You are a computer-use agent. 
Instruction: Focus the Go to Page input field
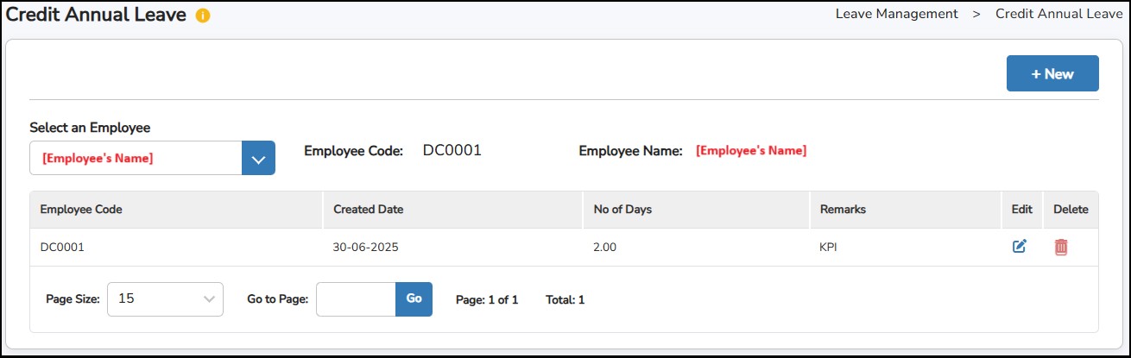356,299
